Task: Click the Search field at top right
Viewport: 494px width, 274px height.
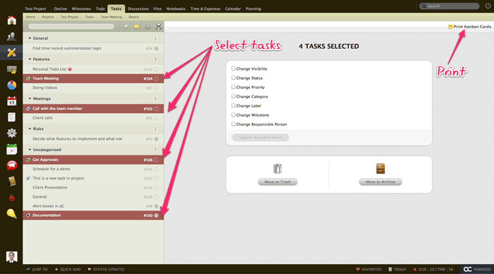Action: (450, 6)
